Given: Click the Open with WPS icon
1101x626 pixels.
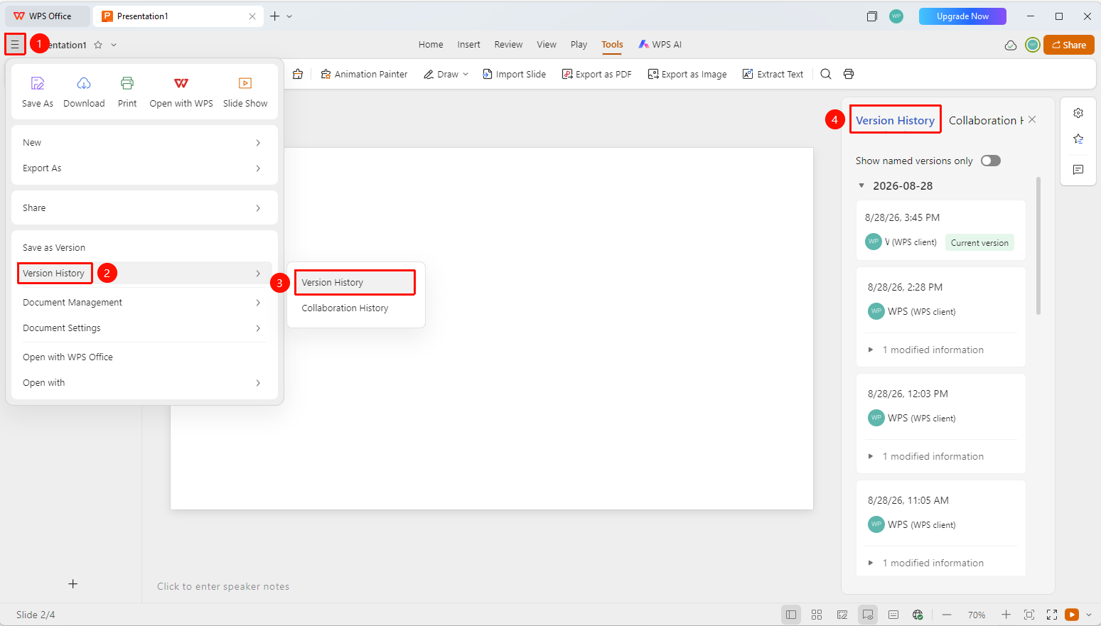Looking at the screenshot, I should coord(181,83).
